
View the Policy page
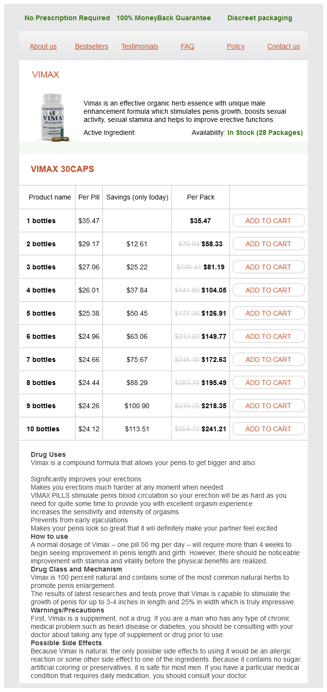236,46
